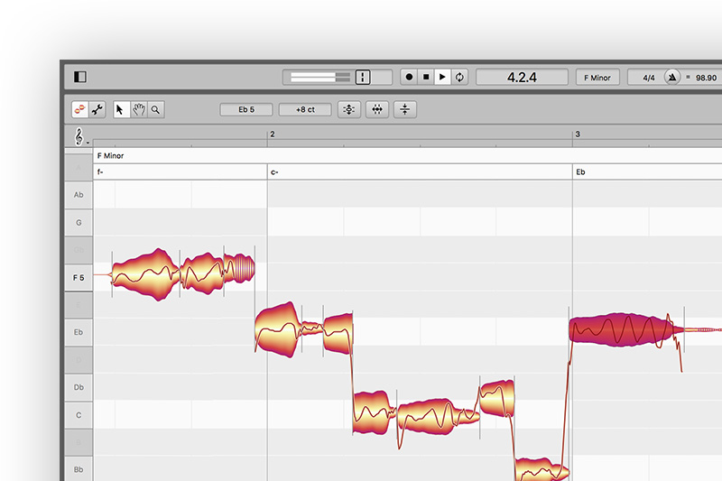Image resolution: width=722 pixels, height=481 pixels.
Task: Click the +8 ct cents field
Action: (305, 109)
